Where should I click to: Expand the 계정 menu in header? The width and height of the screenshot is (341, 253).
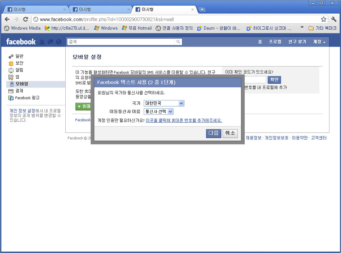point(319,42)
